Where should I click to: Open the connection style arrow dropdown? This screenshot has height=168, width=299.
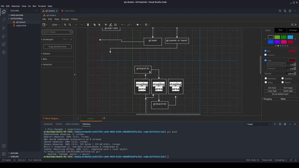123,25
